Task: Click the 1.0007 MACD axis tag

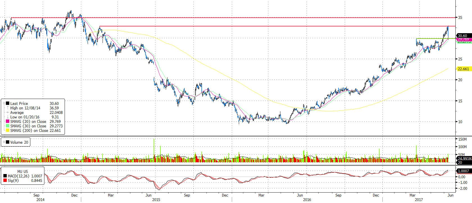Action: 464,171
